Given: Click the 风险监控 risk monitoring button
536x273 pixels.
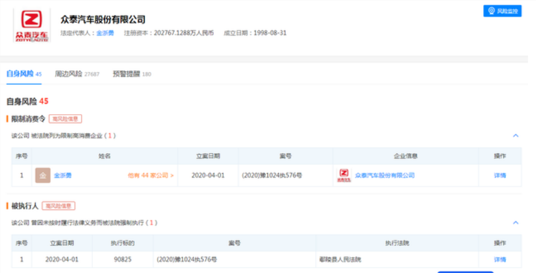Looking at the screenshot, I should [502, 11].
